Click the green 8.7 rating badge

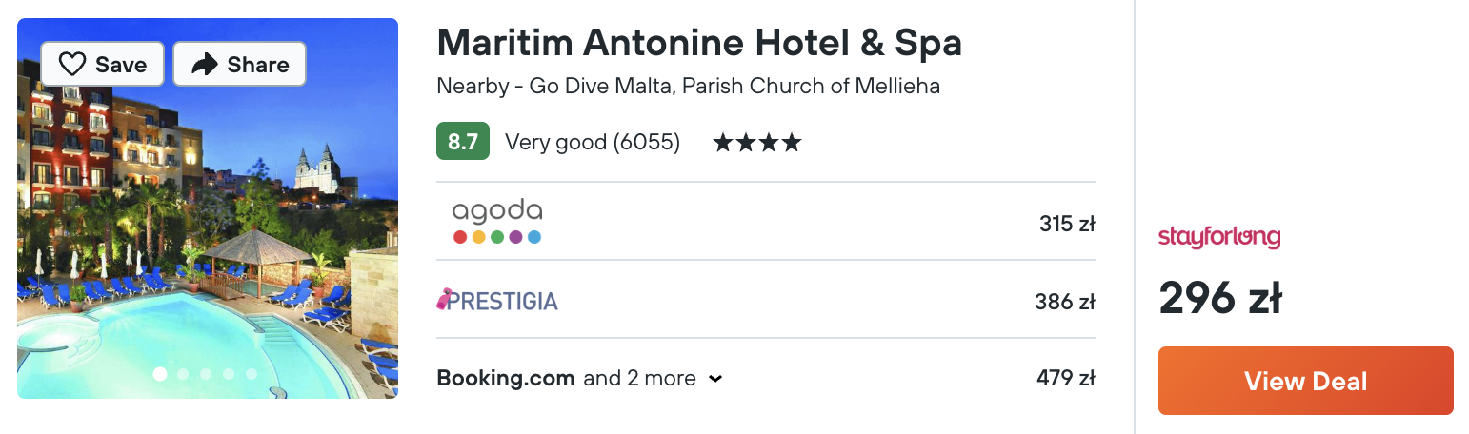(x=462, y=142)
